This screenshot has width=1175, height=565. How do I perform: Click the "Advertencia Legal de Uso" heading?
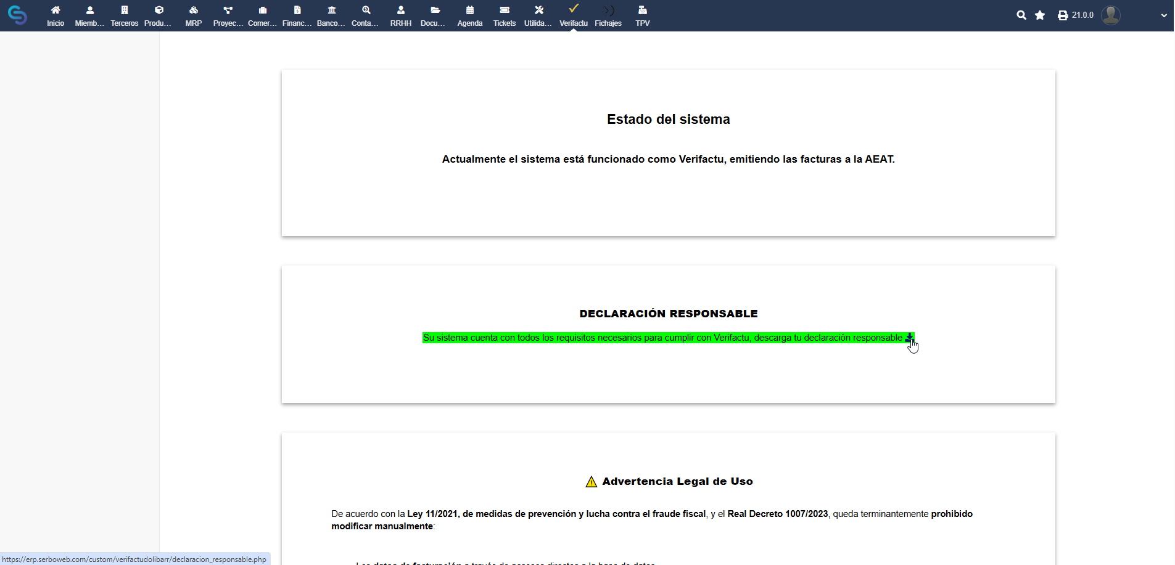(x=677, y=481)
